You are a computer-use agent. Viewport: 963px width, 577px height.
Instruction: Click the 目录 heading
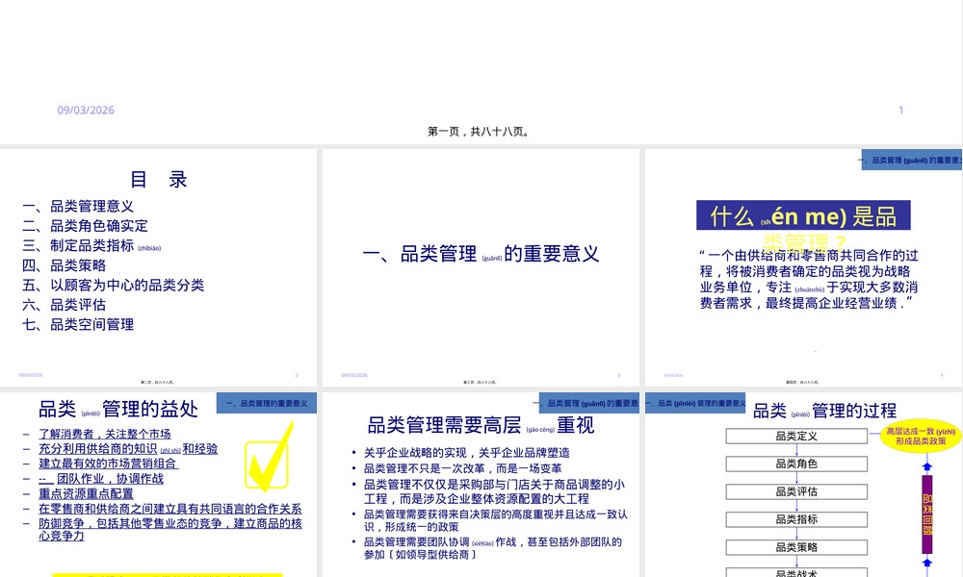[x=159, y=180]
